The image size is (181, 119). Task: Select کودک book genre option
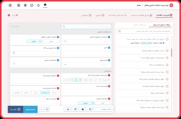(x=36, y=93)
